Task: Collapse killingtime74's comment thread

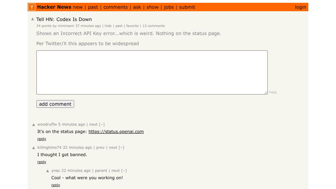Action: 121,147
